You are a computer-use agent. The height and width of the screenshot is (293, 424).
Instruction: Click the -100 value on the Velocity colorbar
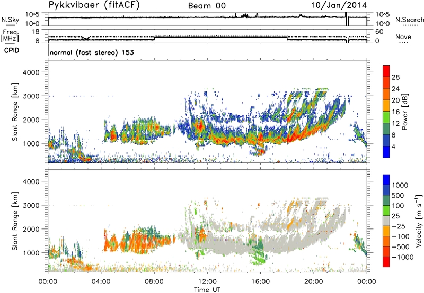point(401,236)
